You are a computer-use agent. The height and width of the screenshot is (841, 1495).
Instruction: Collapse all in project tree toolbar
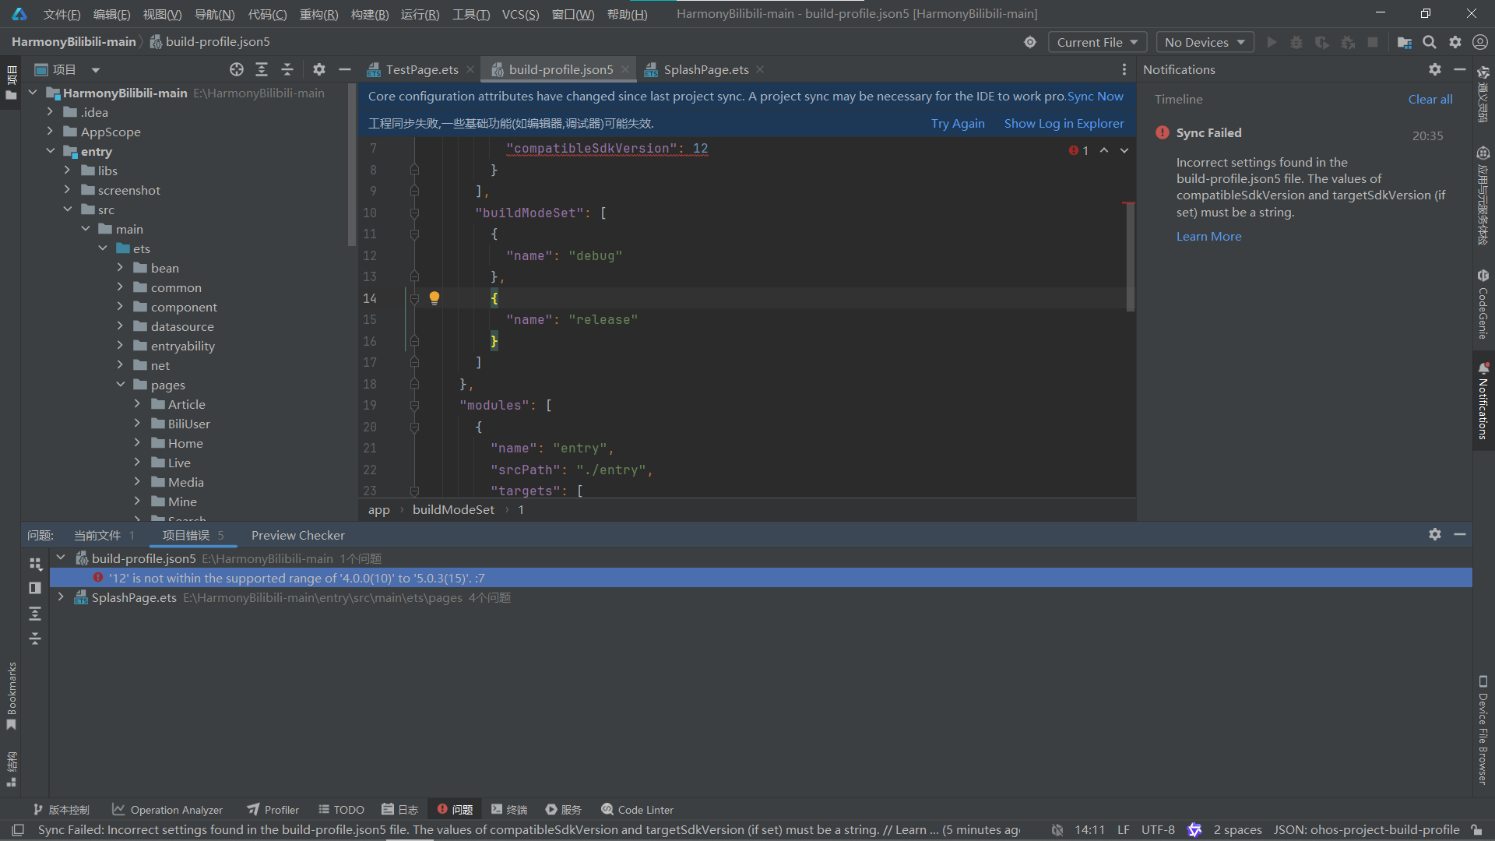tap(287, 69)
